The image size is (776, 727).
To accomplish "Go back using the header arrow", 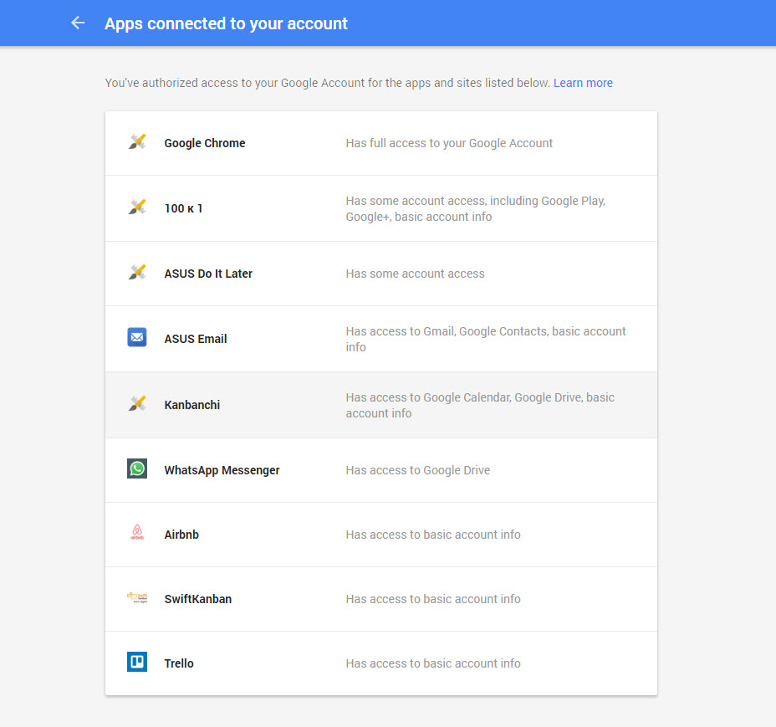I will (78, 23).
